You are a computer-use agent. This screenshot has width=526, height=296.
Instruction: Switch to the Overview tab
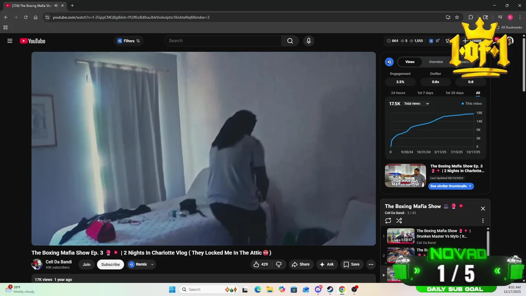tap(436, 62)
